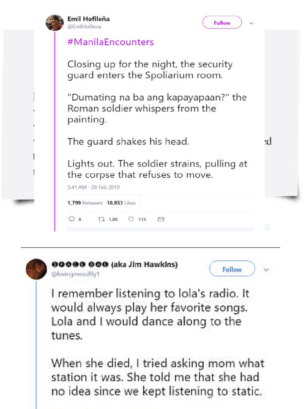The width and height of the screenshot is (306, 409).
Task: Click the retweet arrows icon
Action: tap(101, 219)
